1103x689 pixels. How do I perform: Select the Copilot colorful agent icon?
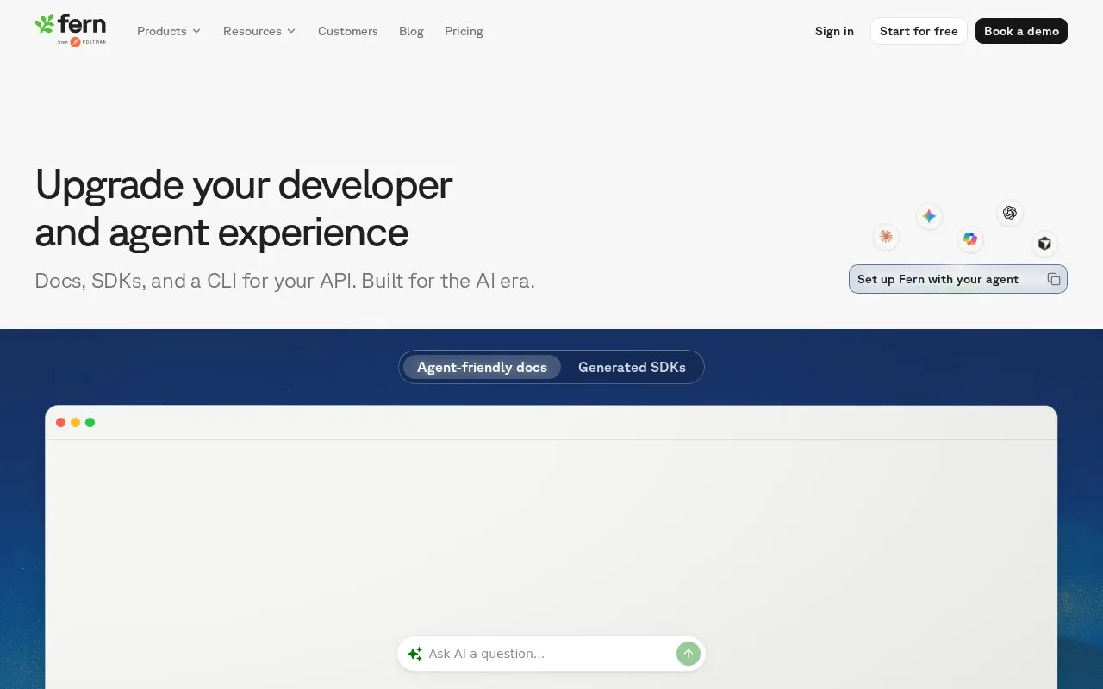coord(971,239)
